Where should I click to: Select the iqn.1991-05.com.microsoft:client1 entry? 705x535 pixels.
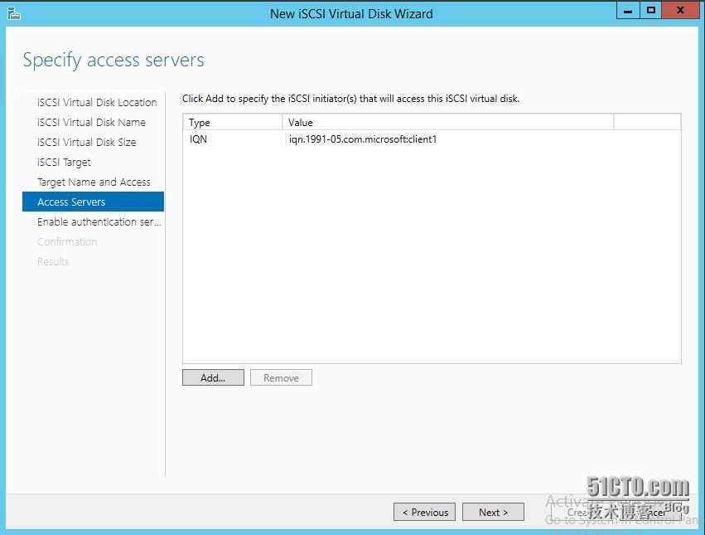(x=362, y=139)
